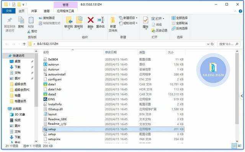
Task: Select the Readme_GBK text file
Action: tap(57, 119)
